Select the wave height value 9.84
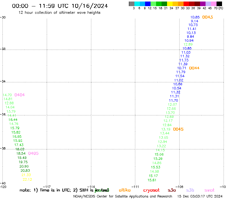Image resolution: width=226 pixels, height=199 pixels. [x=190, y=36]
